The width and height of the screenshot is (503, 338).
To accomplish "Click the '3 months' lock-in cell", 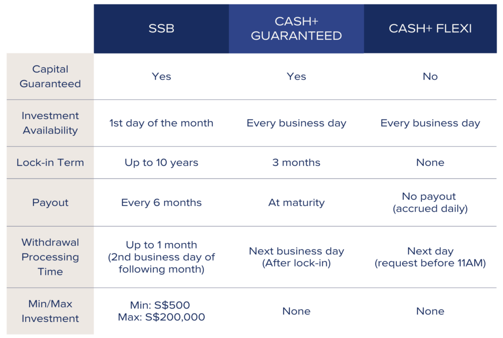I will pyautogui.click(x=296, y=162).
